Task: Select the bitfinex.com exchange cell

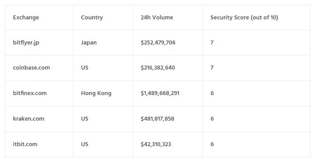Action: click(x=30, y=93)
